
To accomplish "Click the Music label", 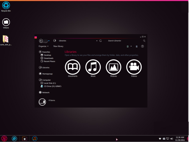I will (93, 76).
